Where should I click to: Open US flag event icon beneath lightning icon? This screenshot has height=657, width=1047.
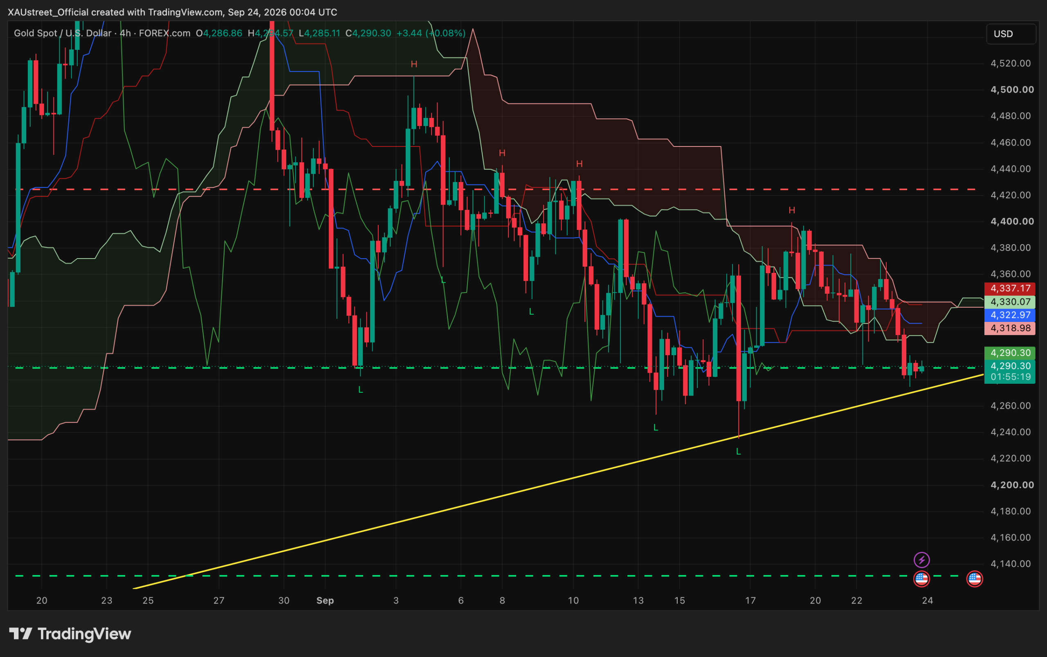pyautogui.click(x=921, y=579)
